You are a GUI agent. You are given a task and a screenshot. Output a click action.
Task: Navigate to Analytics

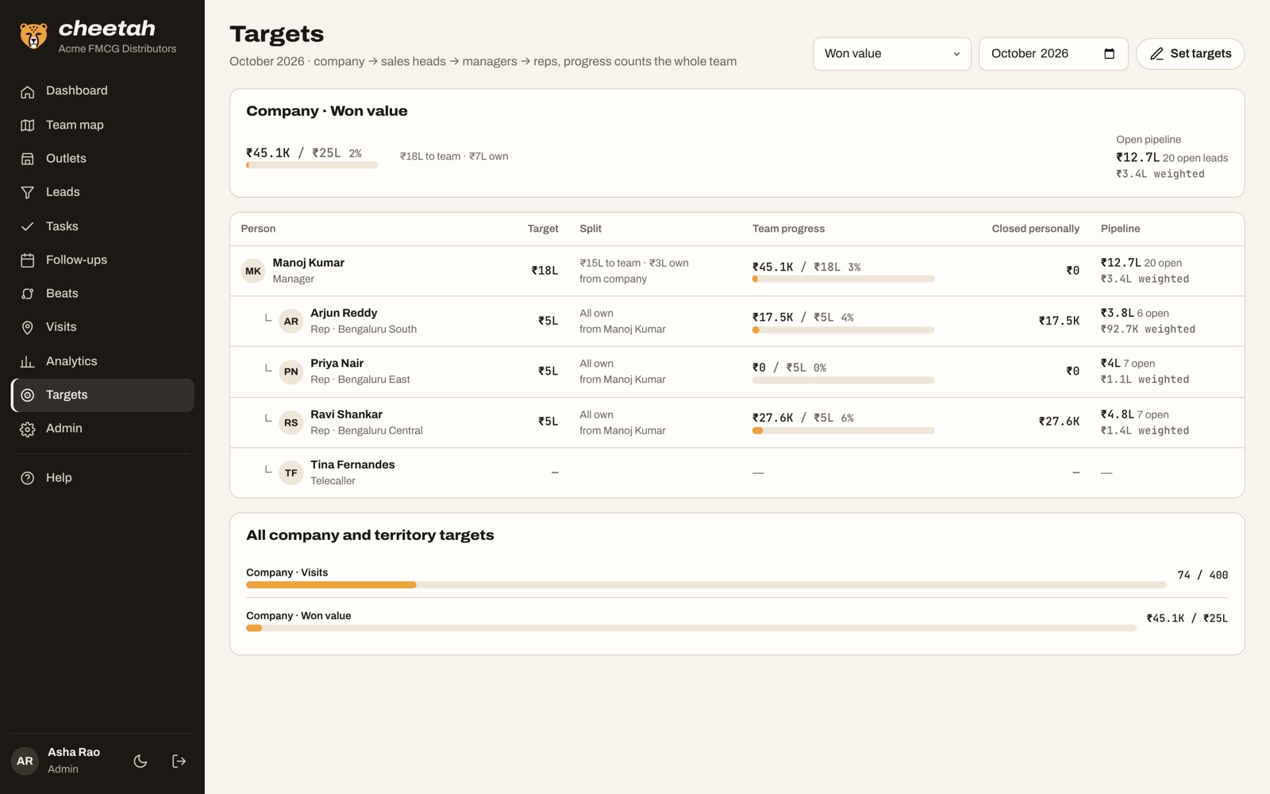(x=102, y=361)
